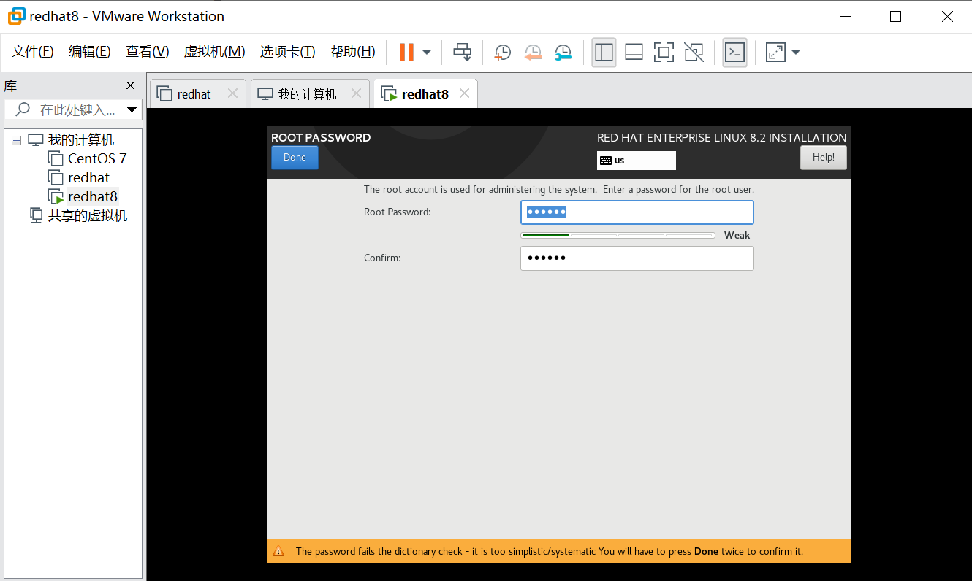The height and width of the screenshot is (581, 972).
Task: Close the library panel
Action: tap(131, 85)
